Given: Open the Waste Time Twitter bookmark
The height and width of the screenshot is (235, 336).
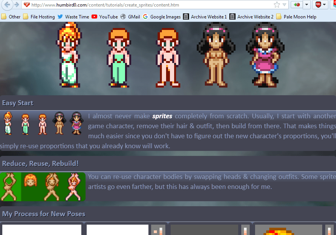Looking at the screenshot, I should pyautogui.click(x=73, y=17).
